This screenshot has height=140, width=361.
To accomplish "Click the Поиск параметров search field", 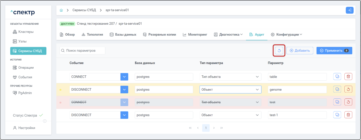I will tap(82, 50).
